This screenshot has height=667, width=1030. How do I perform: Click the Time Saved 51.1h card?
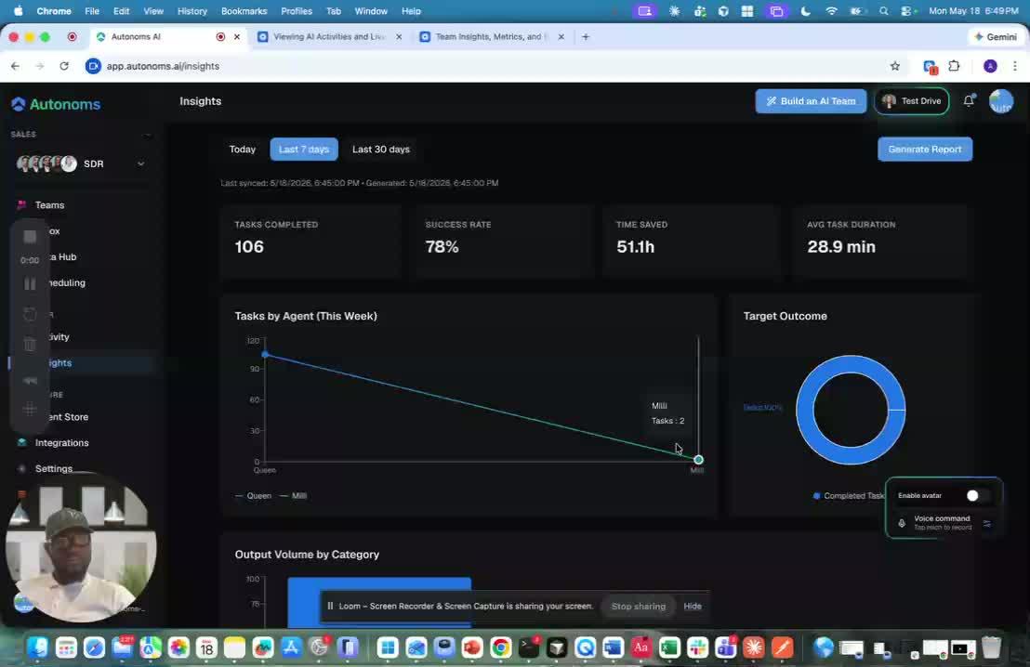[x=693, y=241]
